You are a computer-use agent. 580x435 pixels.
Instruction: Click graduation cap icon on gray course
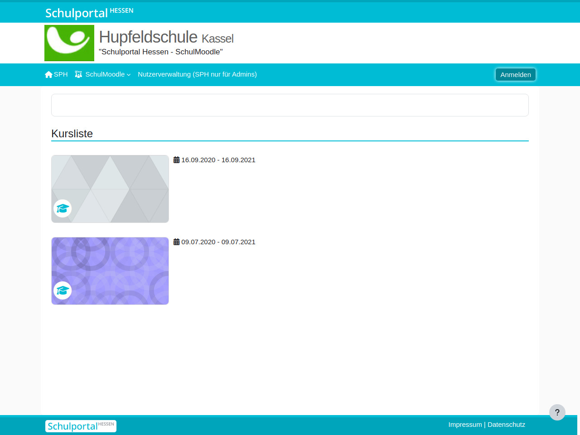[63, 208]
